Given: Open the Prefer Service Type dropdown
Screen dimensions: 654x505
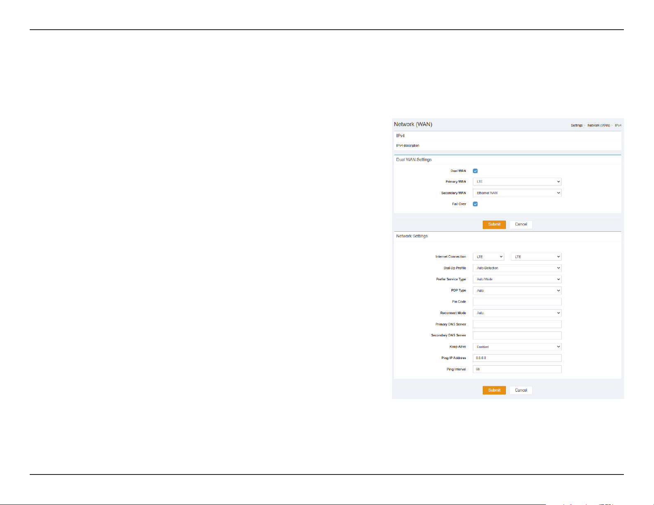Looking at the screenshot, I should point(517,279).
